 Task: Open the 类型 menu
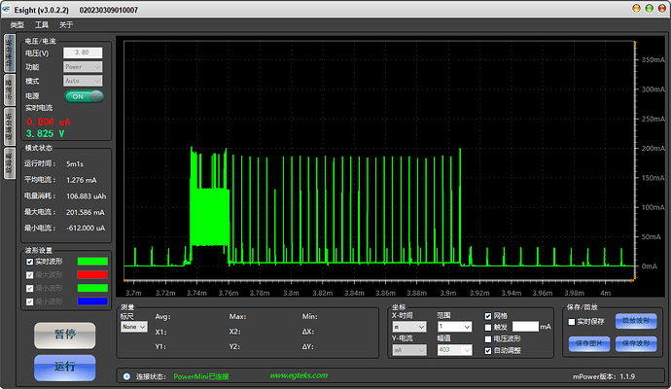coord(17,24)
